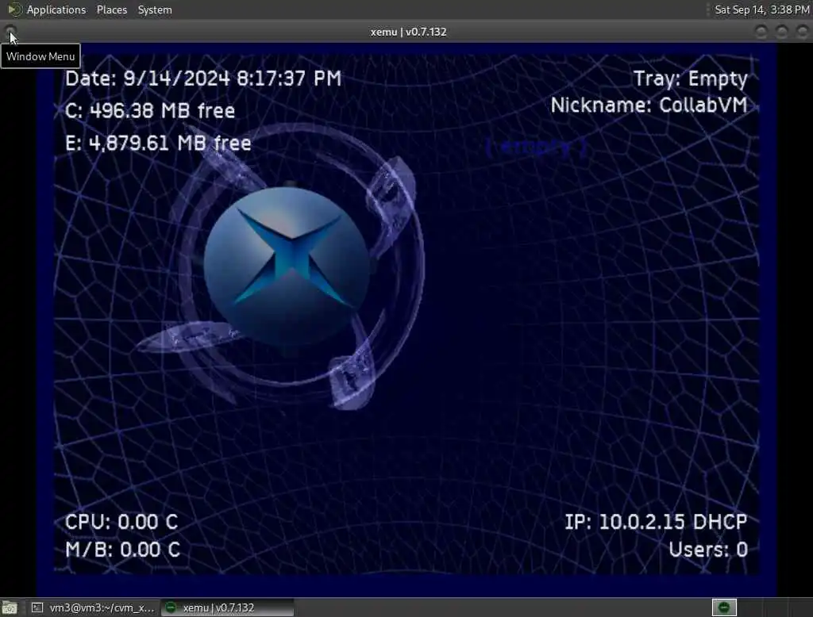
Task: Click the show desktop icon in bottom panel
Action: point(10,607)
